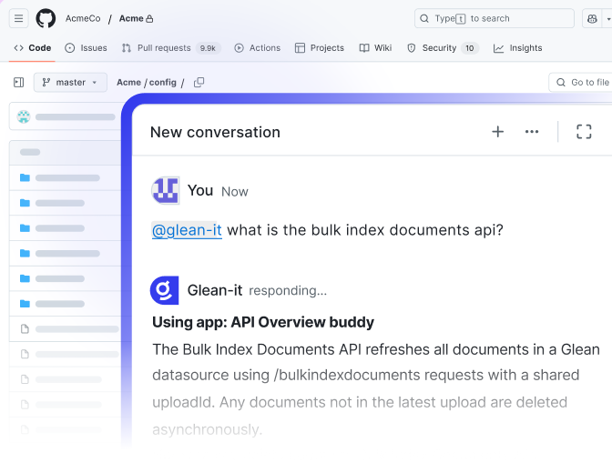612x473 pixels.
Task: Click the Security count badge 10
Action: [470, 48]
